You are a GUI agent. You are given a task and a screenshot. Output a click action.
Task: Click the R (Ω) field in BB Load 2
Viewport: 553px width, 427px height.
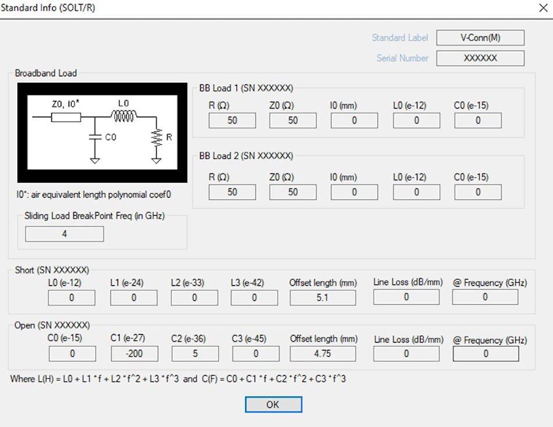click(x=232, y=192)
